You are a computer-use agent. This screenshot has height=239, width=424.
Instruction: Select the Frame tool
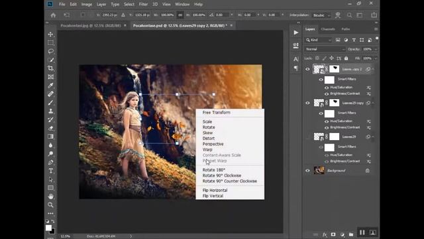tap(50, 77)
